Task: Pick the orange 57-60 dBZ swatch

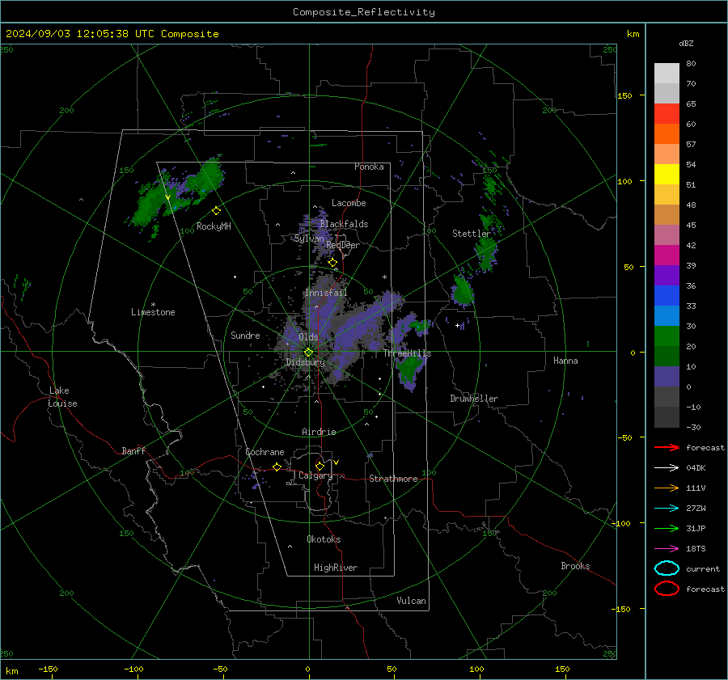Action: [x=667, y=133]
